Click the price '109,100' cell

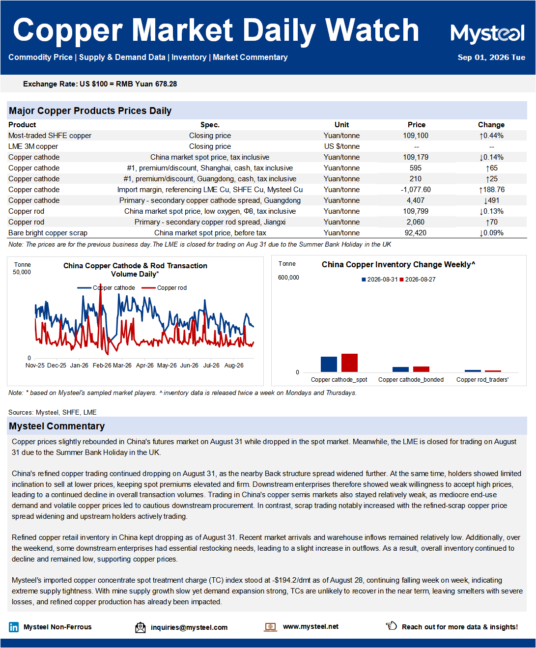[416, 136]
